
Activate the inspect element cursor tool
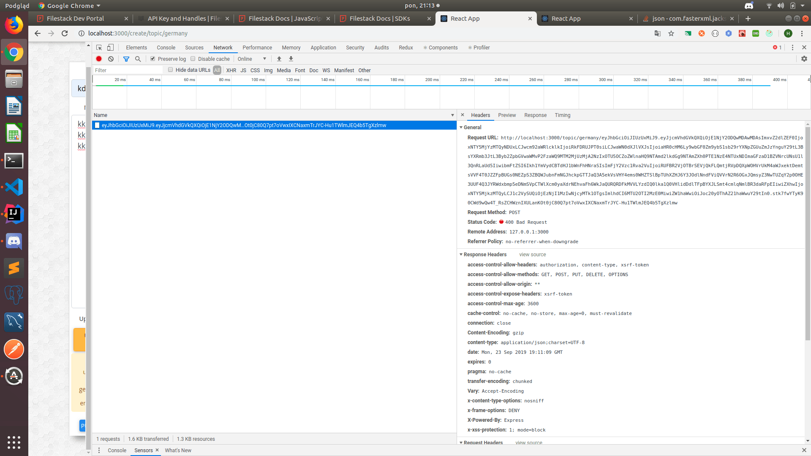click(x=98, y=47)
